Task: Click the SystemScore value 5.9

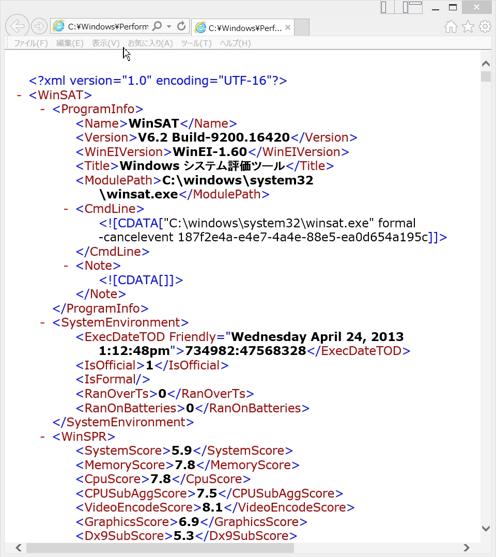Action: [181, 451]
